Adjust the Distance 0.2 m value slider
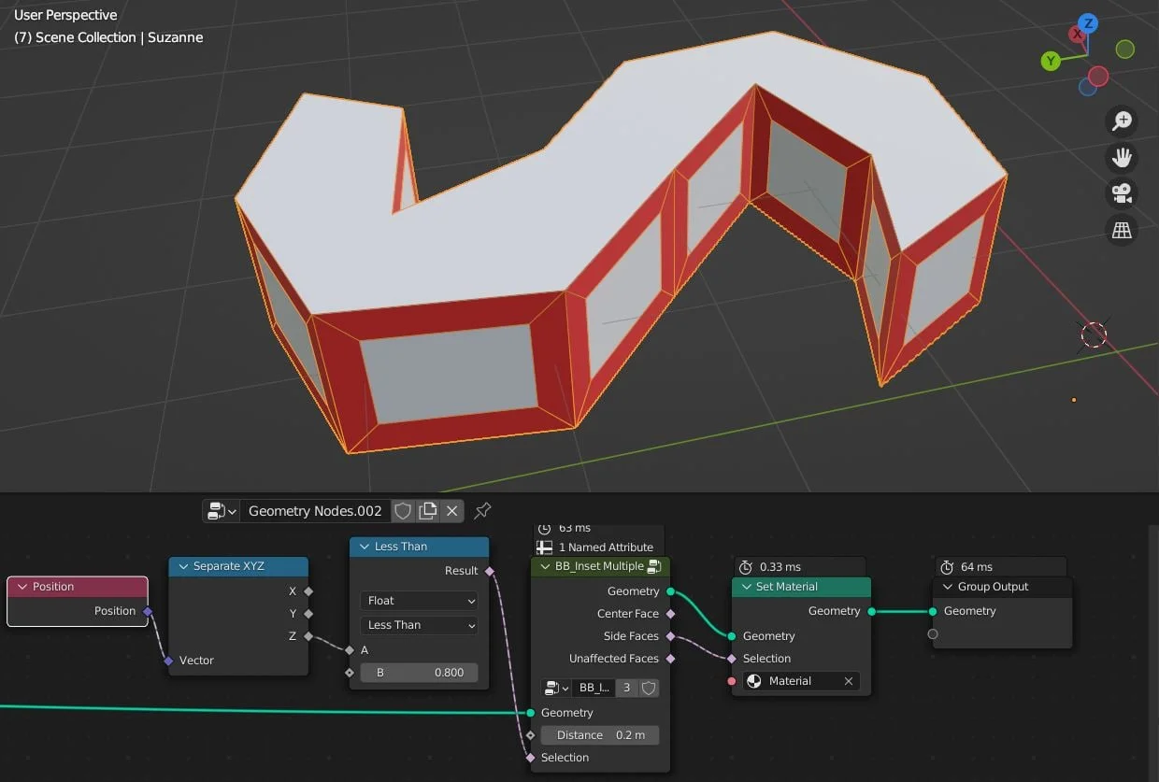 pos(599,735)
